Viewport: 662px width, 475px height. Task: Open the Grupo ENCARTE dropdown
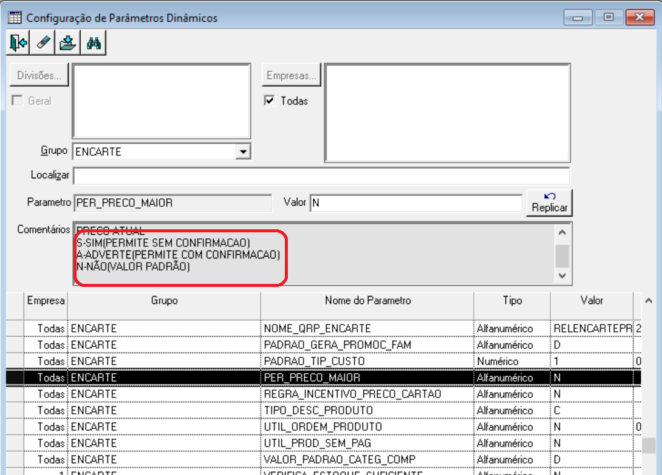[243, 152]
